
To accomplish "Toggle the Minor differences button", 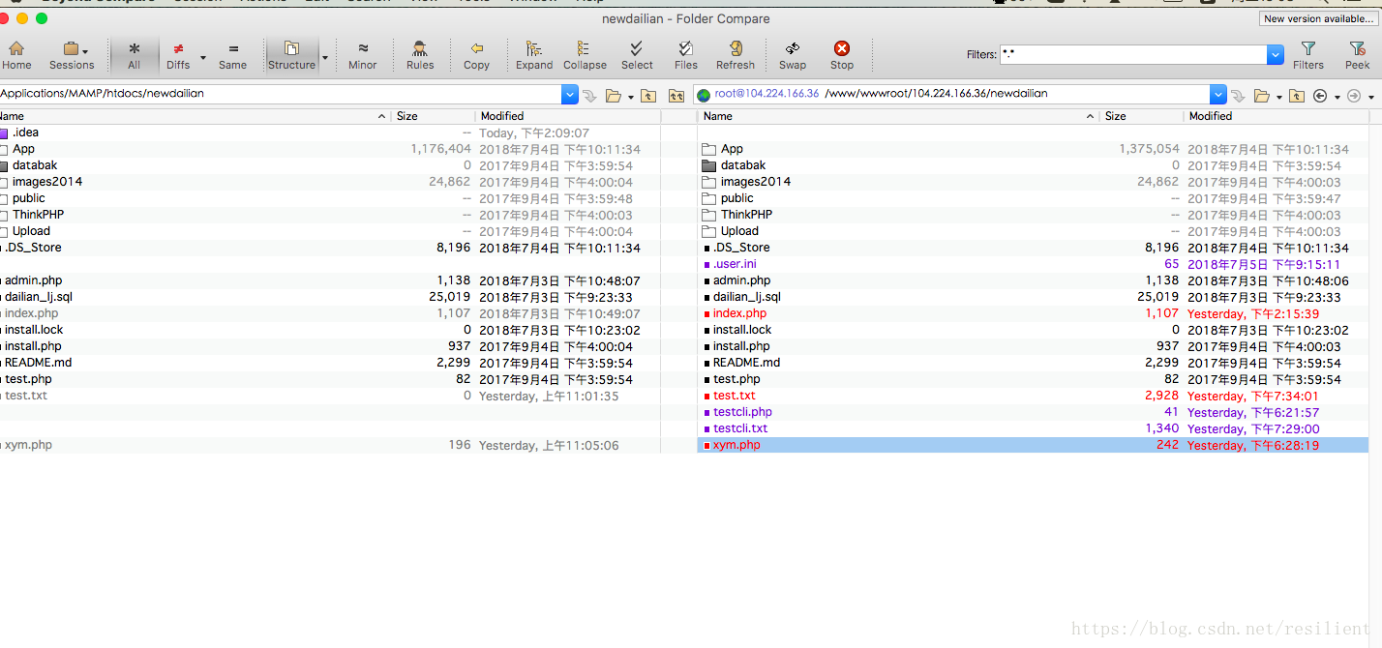I will click(363, 55).
